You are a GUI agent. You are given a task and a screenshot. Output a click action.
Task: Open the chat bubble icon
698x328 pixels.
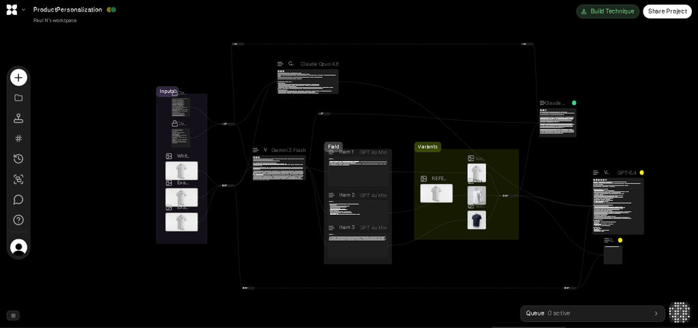pyautogui.click(x=18, y=199)
